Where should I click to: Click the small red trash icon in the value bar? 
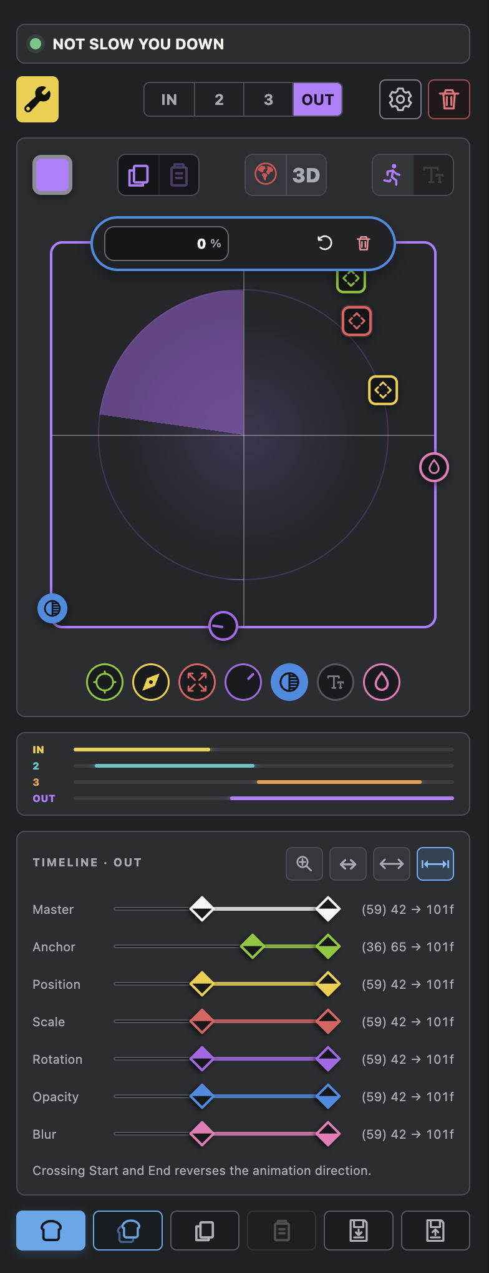point(364,243)
